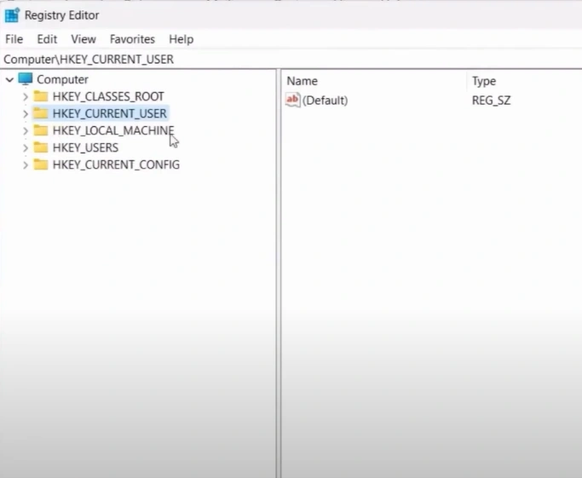Collapse the Computer root node
The width and height of the screenshot is (582, 478).
tap(9, 79)
